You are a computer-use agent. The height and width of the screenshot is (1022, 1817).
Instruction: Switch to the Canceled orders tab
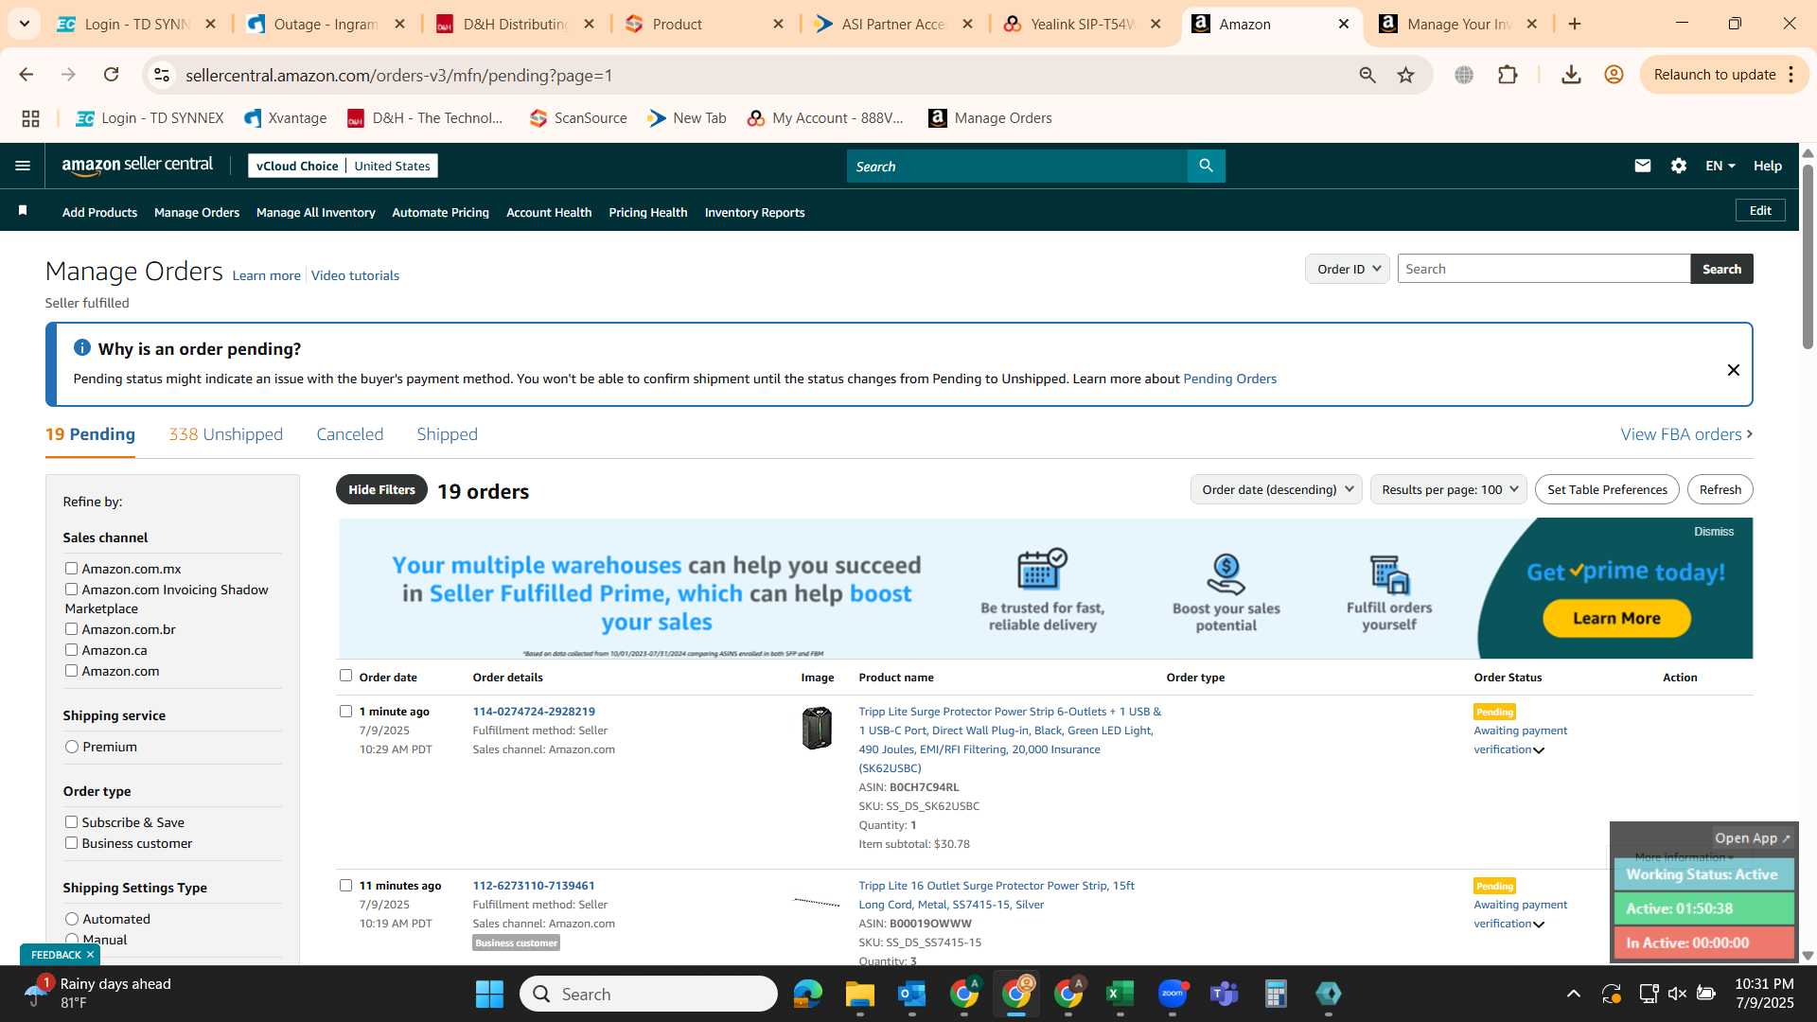pos(349,434)
